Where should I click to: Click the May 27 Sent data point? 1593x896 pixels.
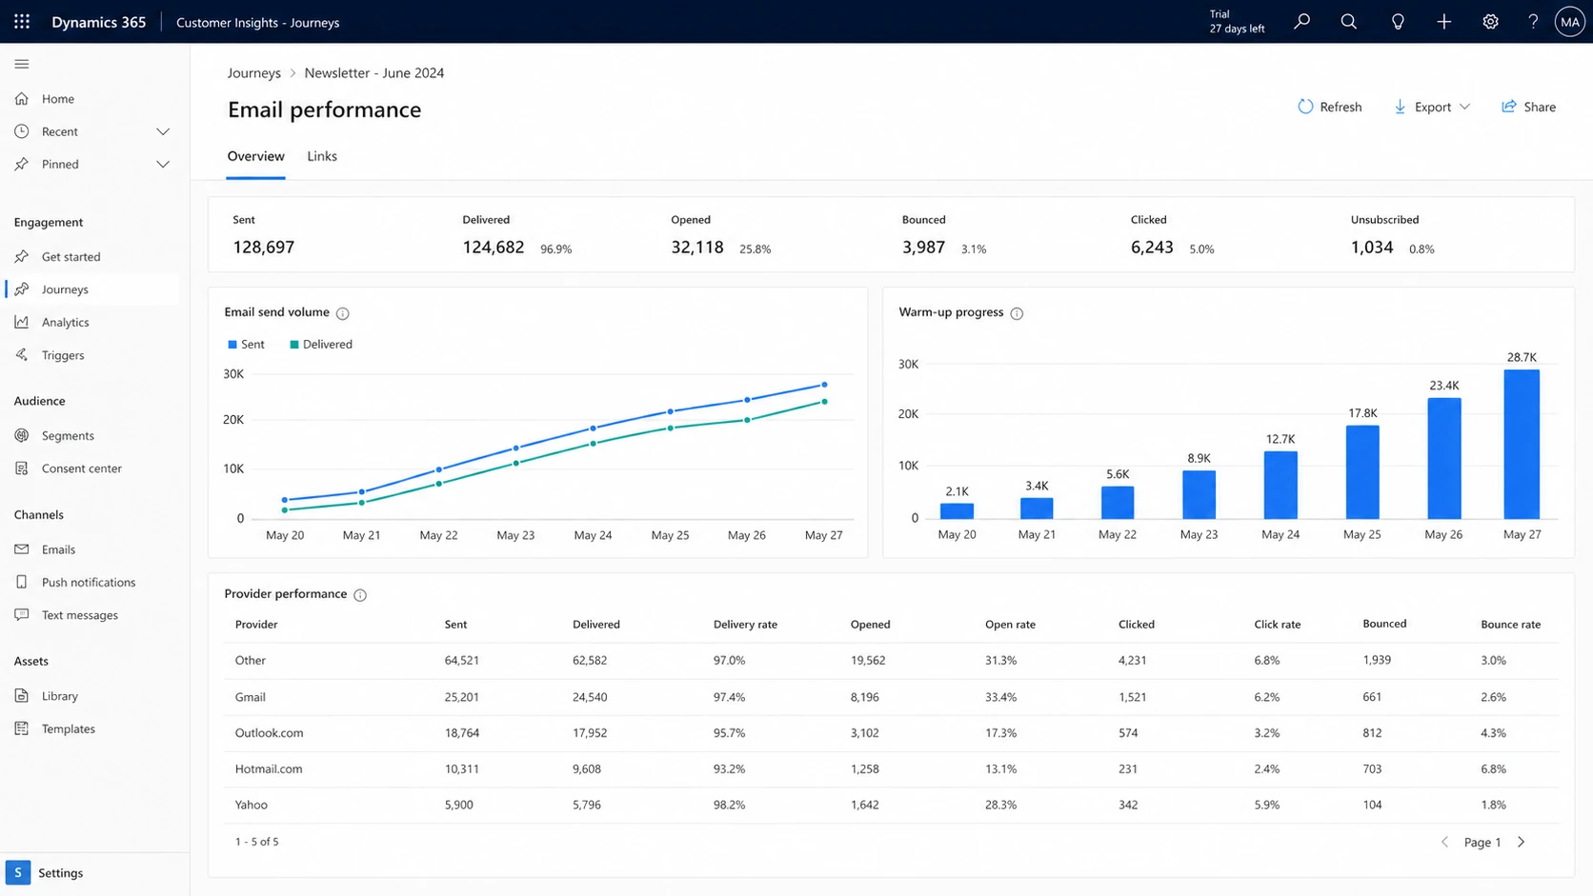(824, 385)
